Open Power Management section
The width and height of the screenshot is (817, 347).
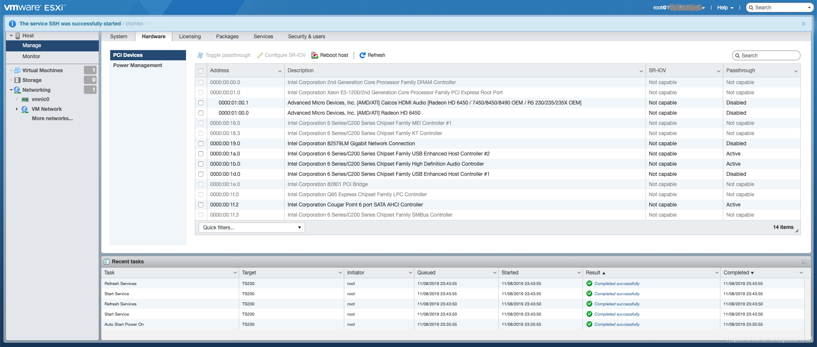tap(148, 65)
